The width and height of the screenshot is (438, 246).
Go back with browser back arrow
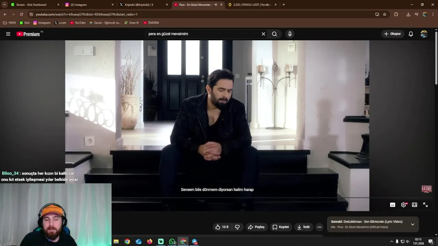coord(5,14)
